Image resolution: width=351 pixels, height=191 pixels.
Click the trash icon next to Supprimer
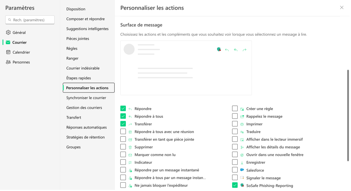tap(130, 147)
